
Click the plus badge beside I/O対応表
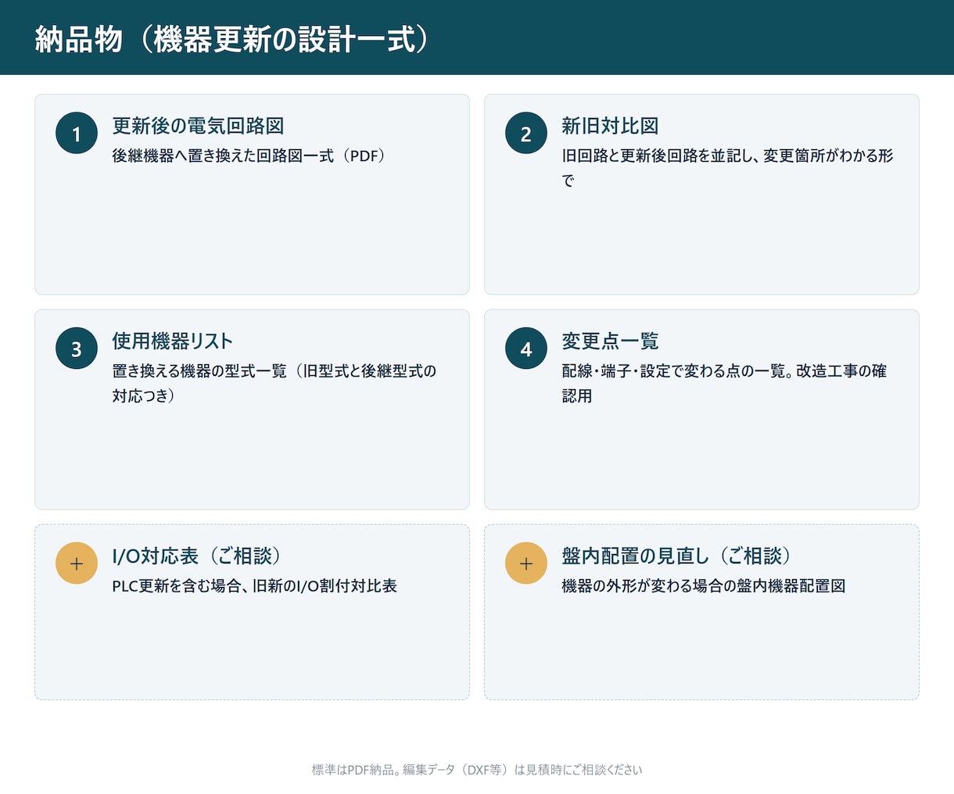tap(77, 563)
